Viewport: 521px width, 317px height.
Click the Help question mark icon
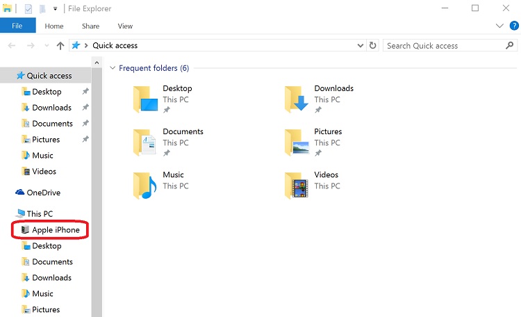click(514, 26)
